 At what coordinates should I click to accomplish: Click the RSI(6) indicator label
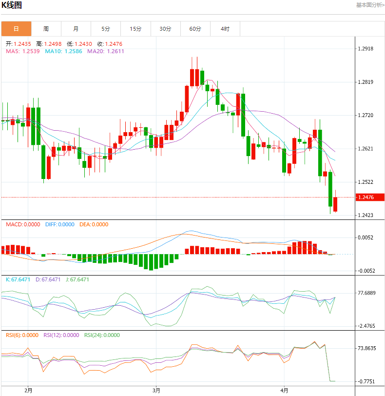pos(22,335)
